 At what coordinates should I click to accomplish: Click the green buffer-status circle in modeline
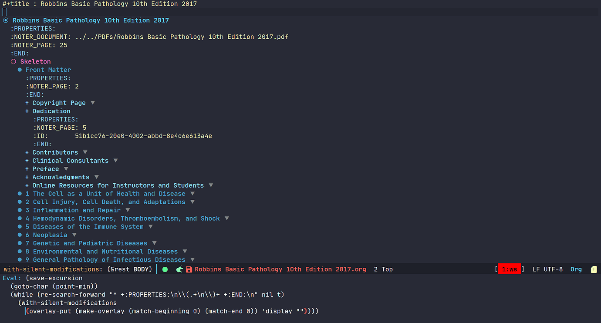pos(165,269)
